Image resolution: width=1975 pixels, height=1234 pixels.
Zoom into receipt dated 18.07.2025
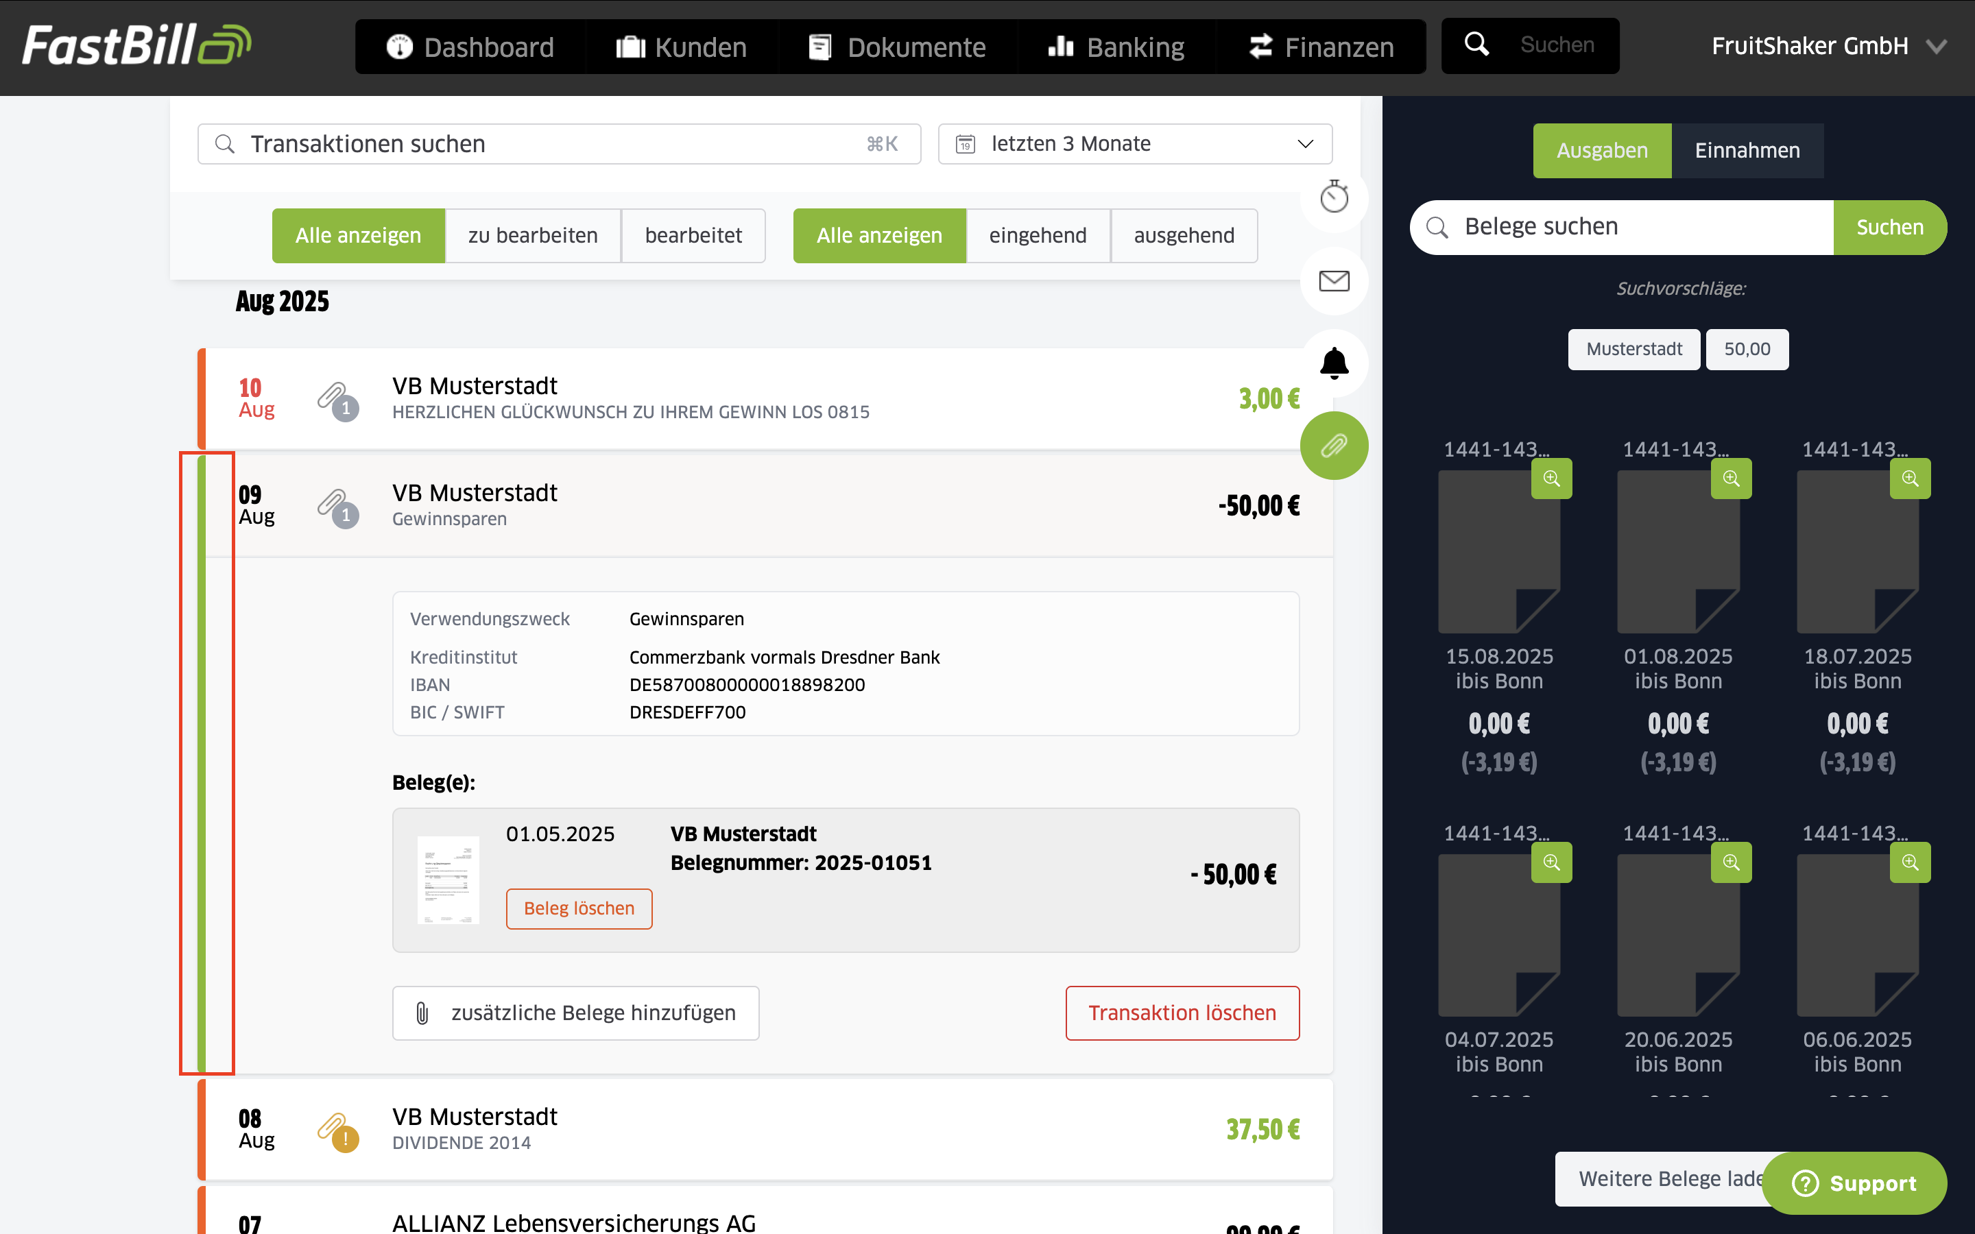point(1911,479)
